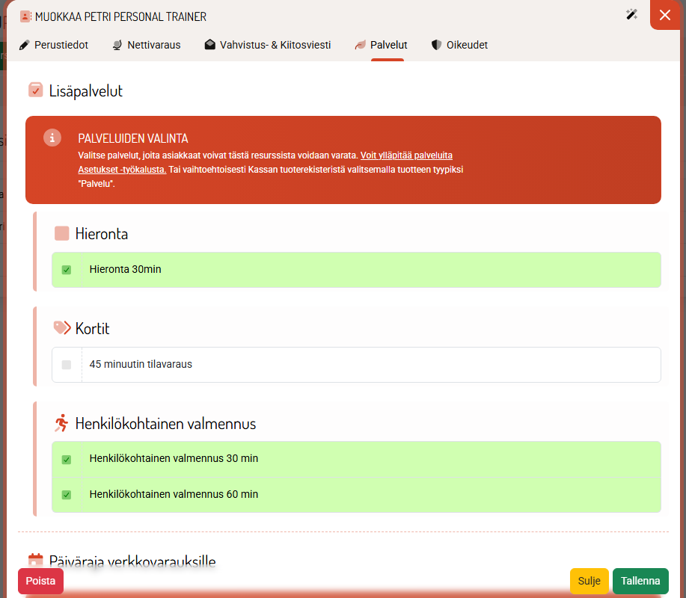The width and height of the screenshot is (686, 598).
Task: Go to Vahvistus- & Kiitosviesti tab
Action: [268, 45]
